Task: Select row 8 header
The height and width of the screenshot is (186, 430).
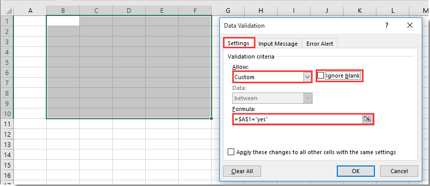Action: click(7, 93)
